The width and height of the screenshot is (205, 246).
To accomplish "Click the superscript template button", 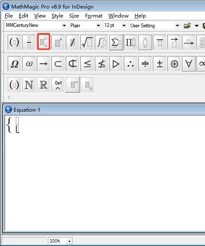I will [x=73, y=85].
